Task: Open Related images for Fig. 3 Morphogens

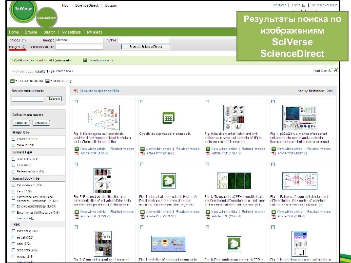Action: click(x=122, y=149)
